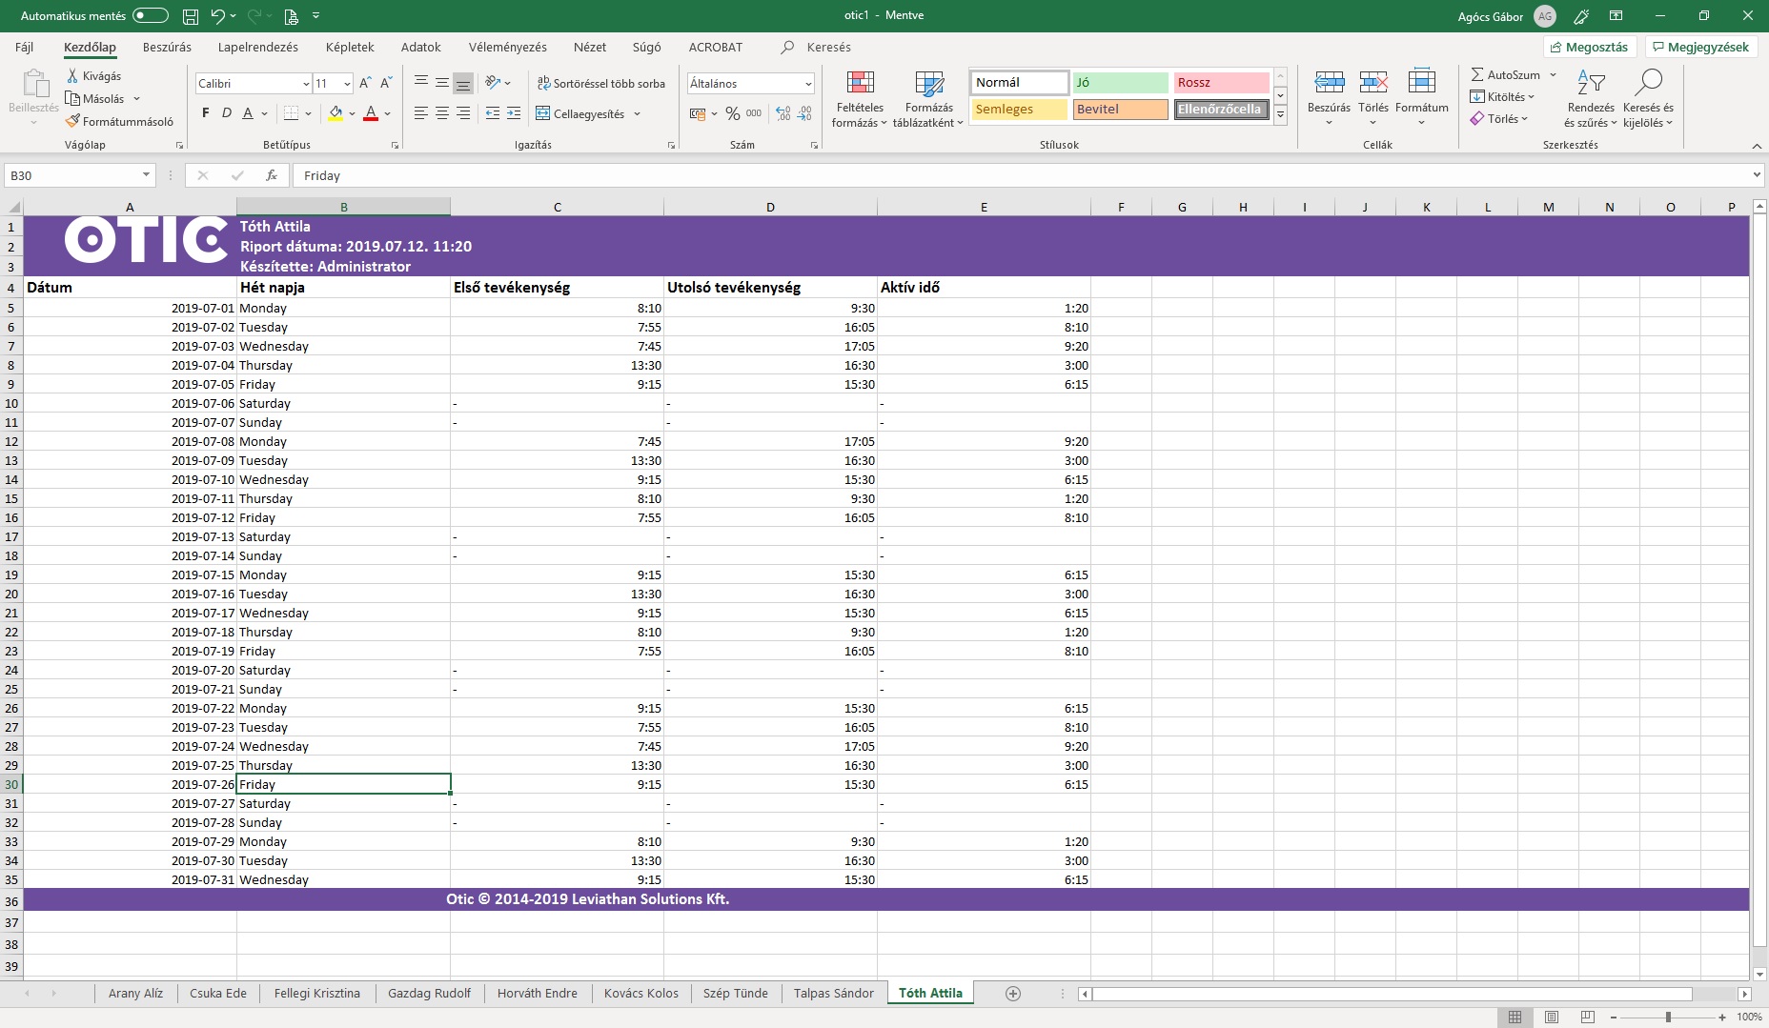This screenshot has height=1028, width=1769.
Task: Click the percent style icon
Action: click(x=732, y=113)
